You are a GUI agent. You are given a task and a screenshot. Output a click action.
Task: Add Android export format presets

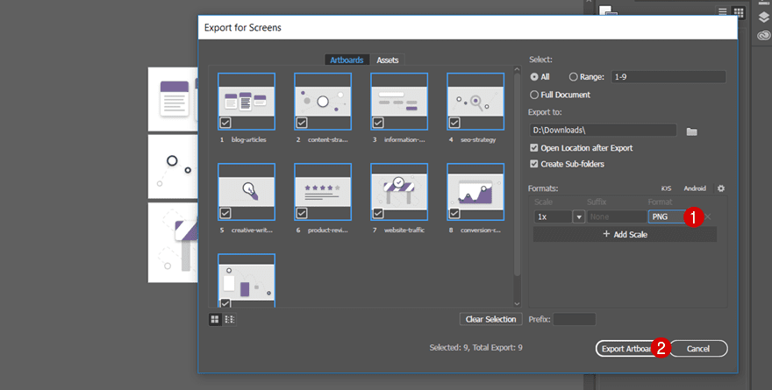(694, 188)
